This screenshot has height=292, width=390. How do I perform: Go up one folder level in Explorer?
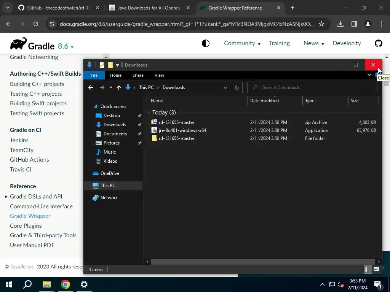(119, 87)
